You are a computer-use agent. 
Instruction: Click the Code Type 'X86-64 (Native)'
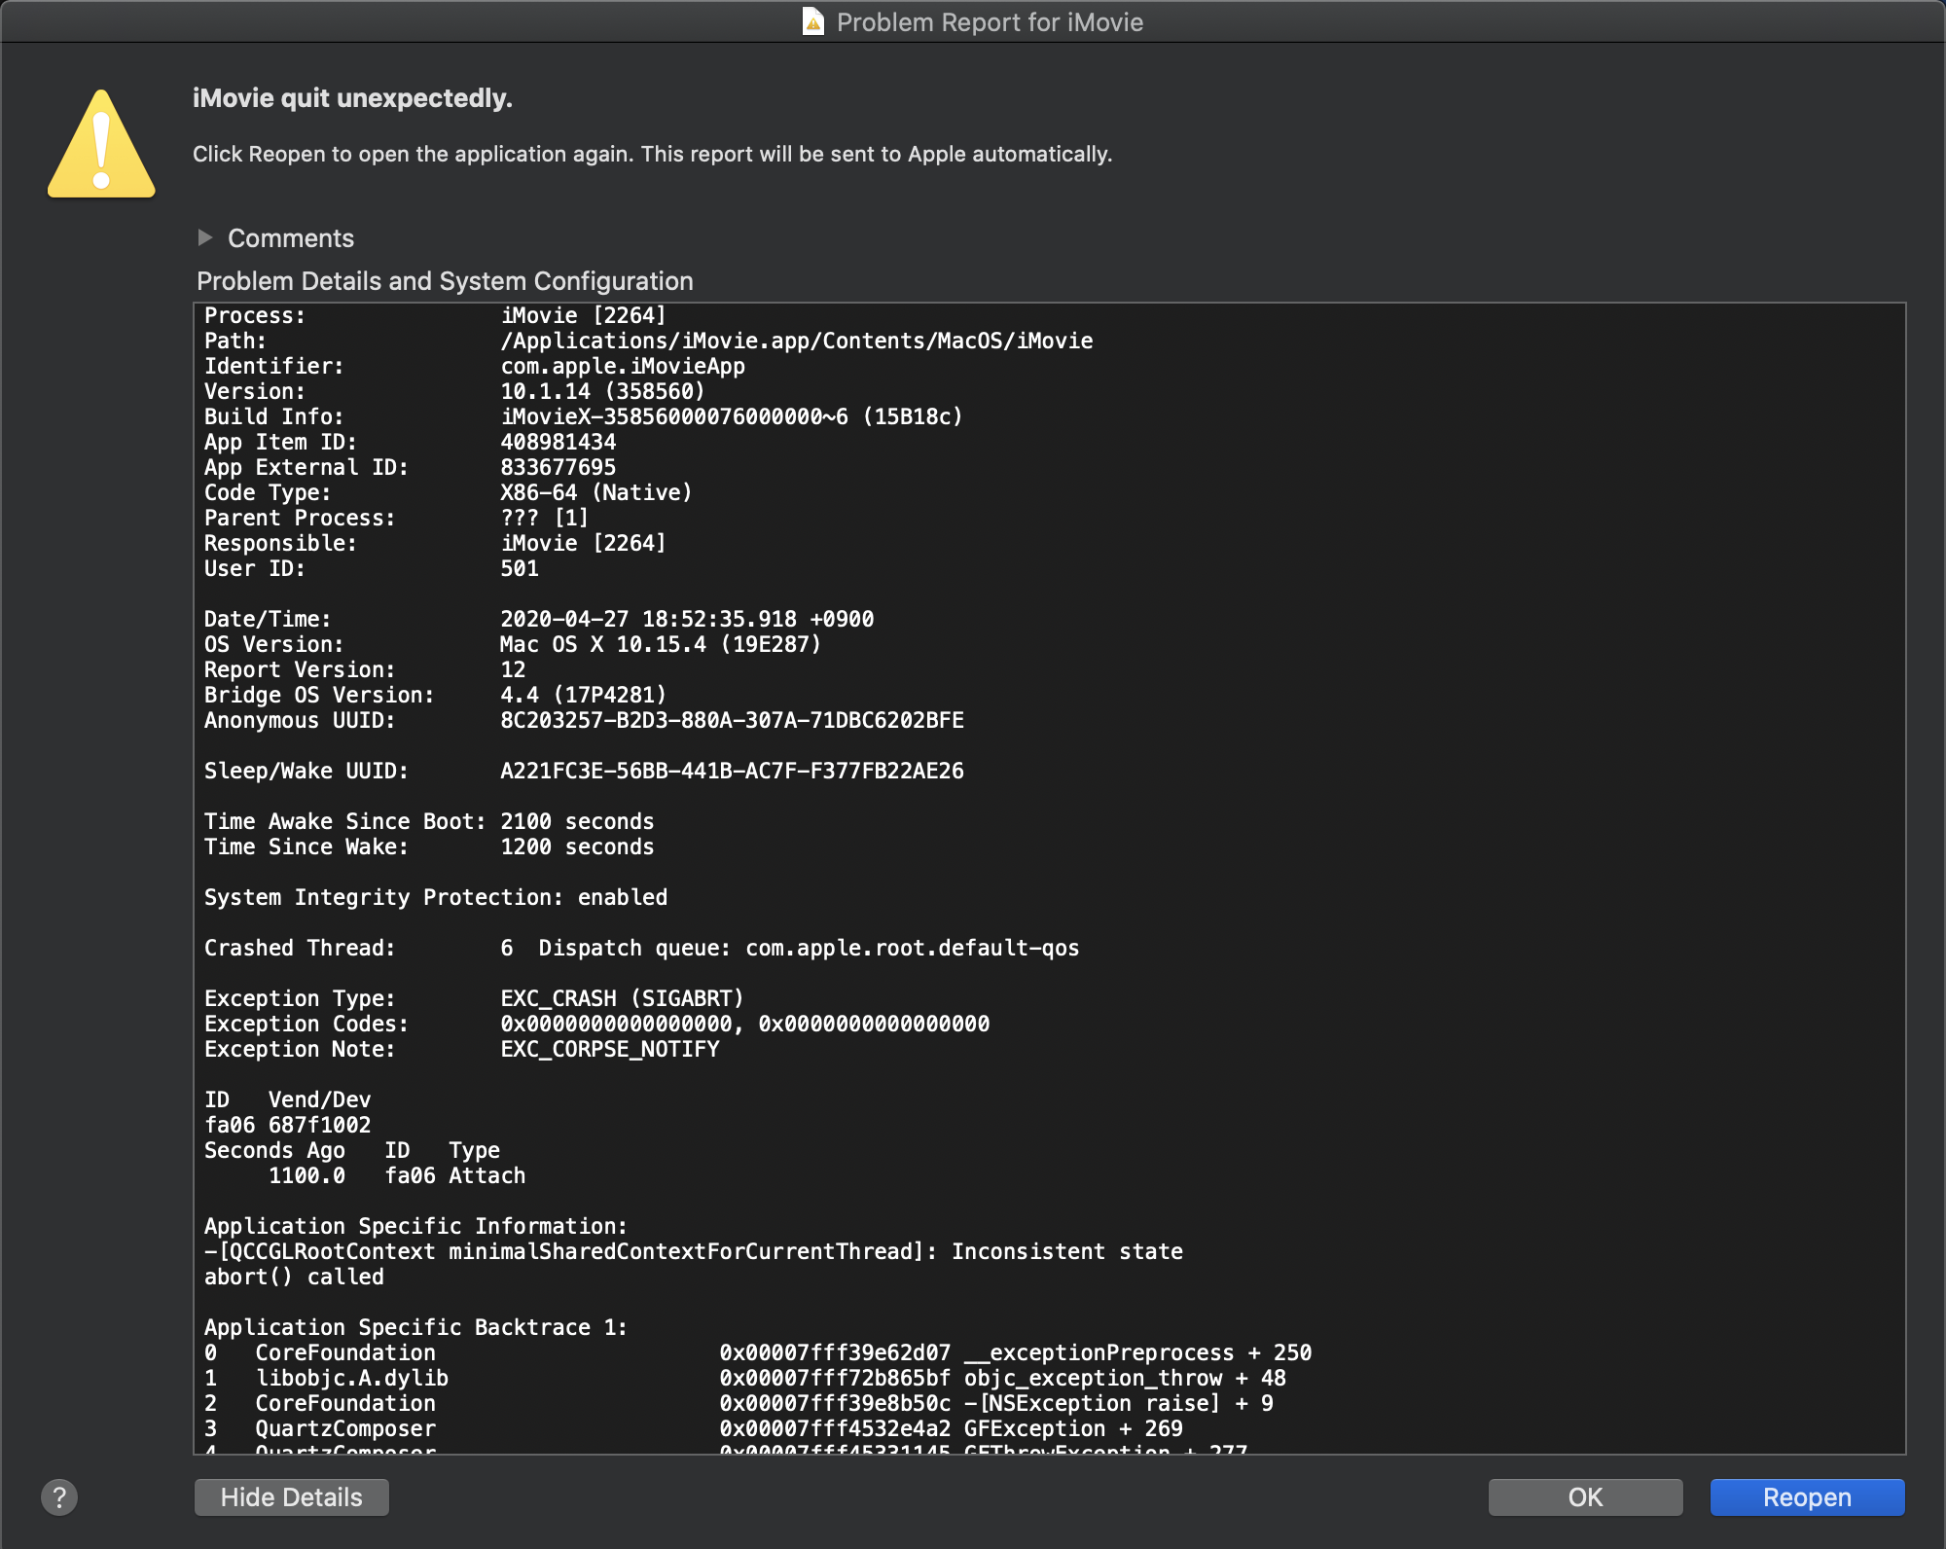click(596, 492)
